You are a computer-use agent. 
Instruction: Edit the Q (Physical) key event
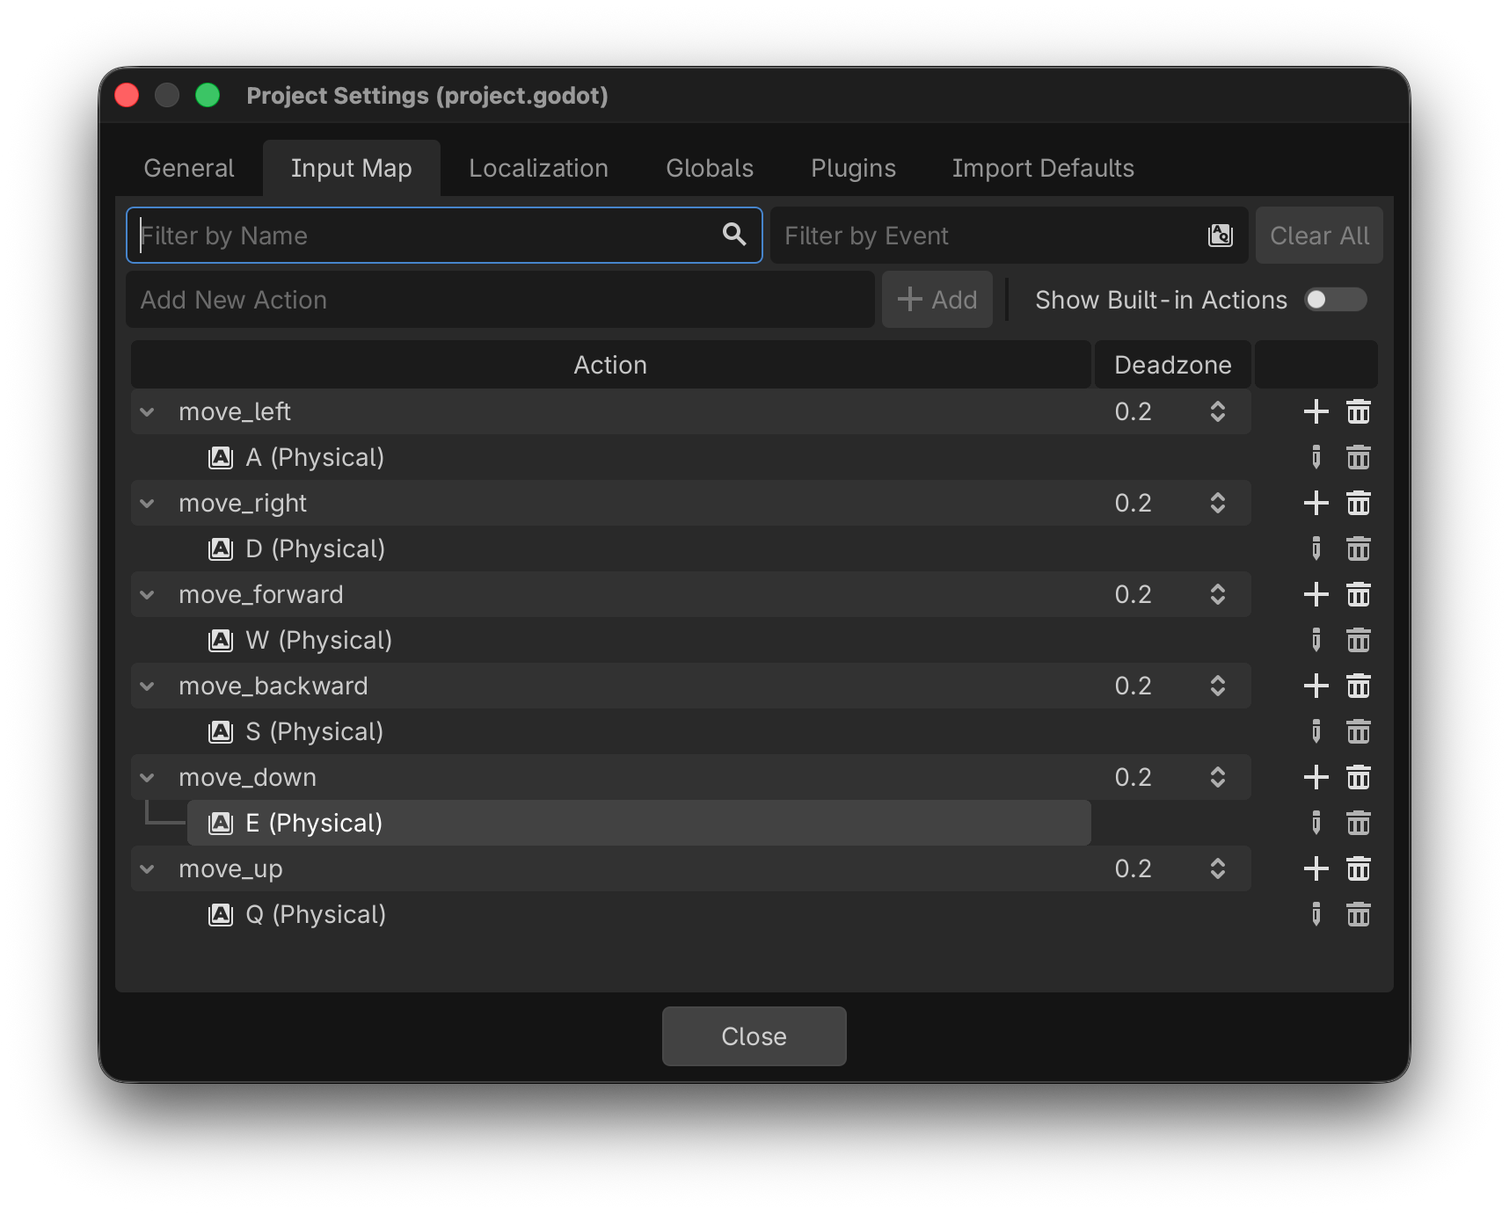click(1316, 914)
